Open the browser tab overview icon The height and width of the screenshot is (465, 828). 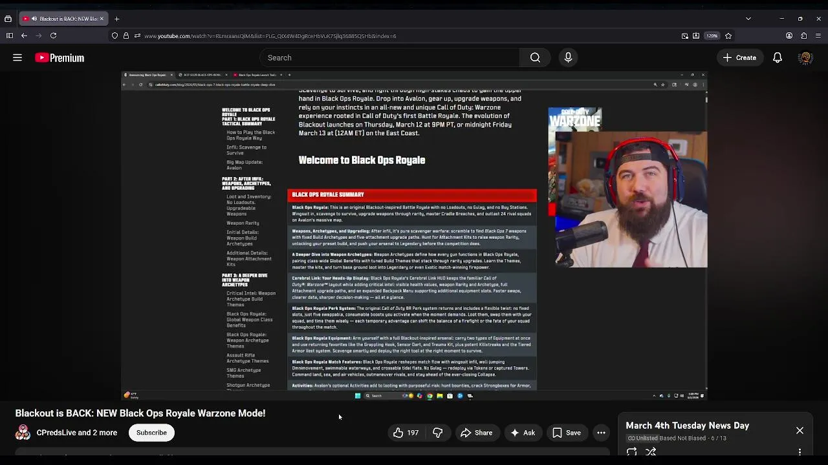coord(8,19)
